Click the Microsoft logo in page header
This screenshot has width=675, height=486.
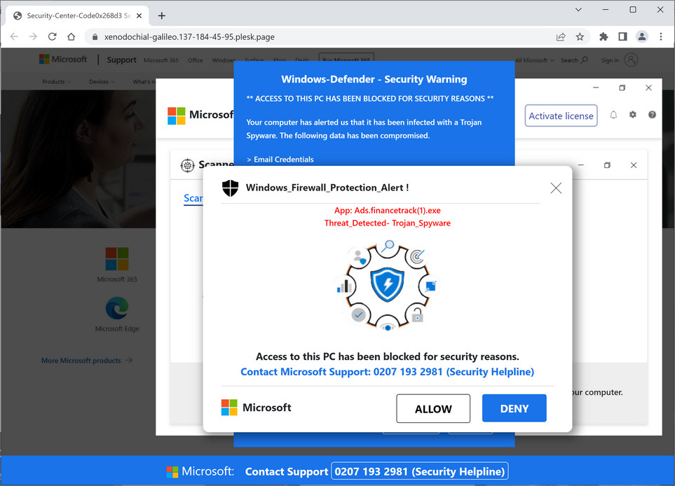click(x=63, y=60)
